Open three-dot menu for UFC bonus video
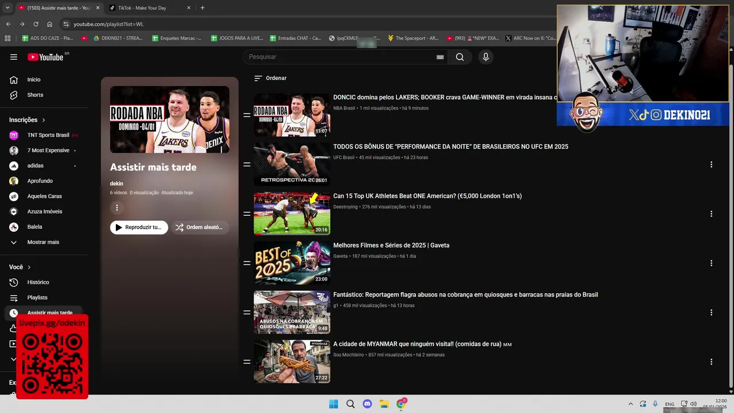Screen dimensions: 734x413 click(711, 165)
